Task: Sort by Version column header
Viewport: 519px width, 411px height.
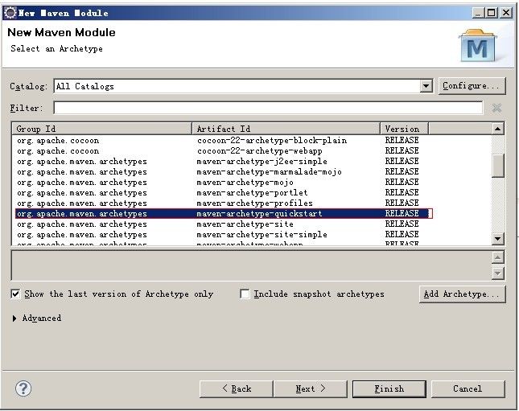Action: pos(404,129)
